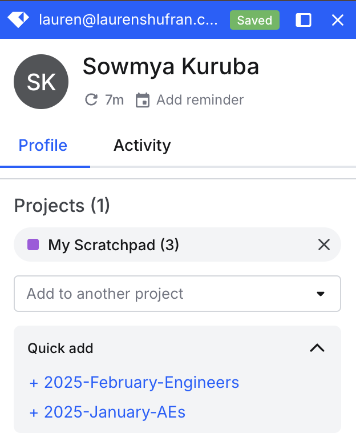
Task: Click the refresh icon beside 7m
Action: [91, 99]
